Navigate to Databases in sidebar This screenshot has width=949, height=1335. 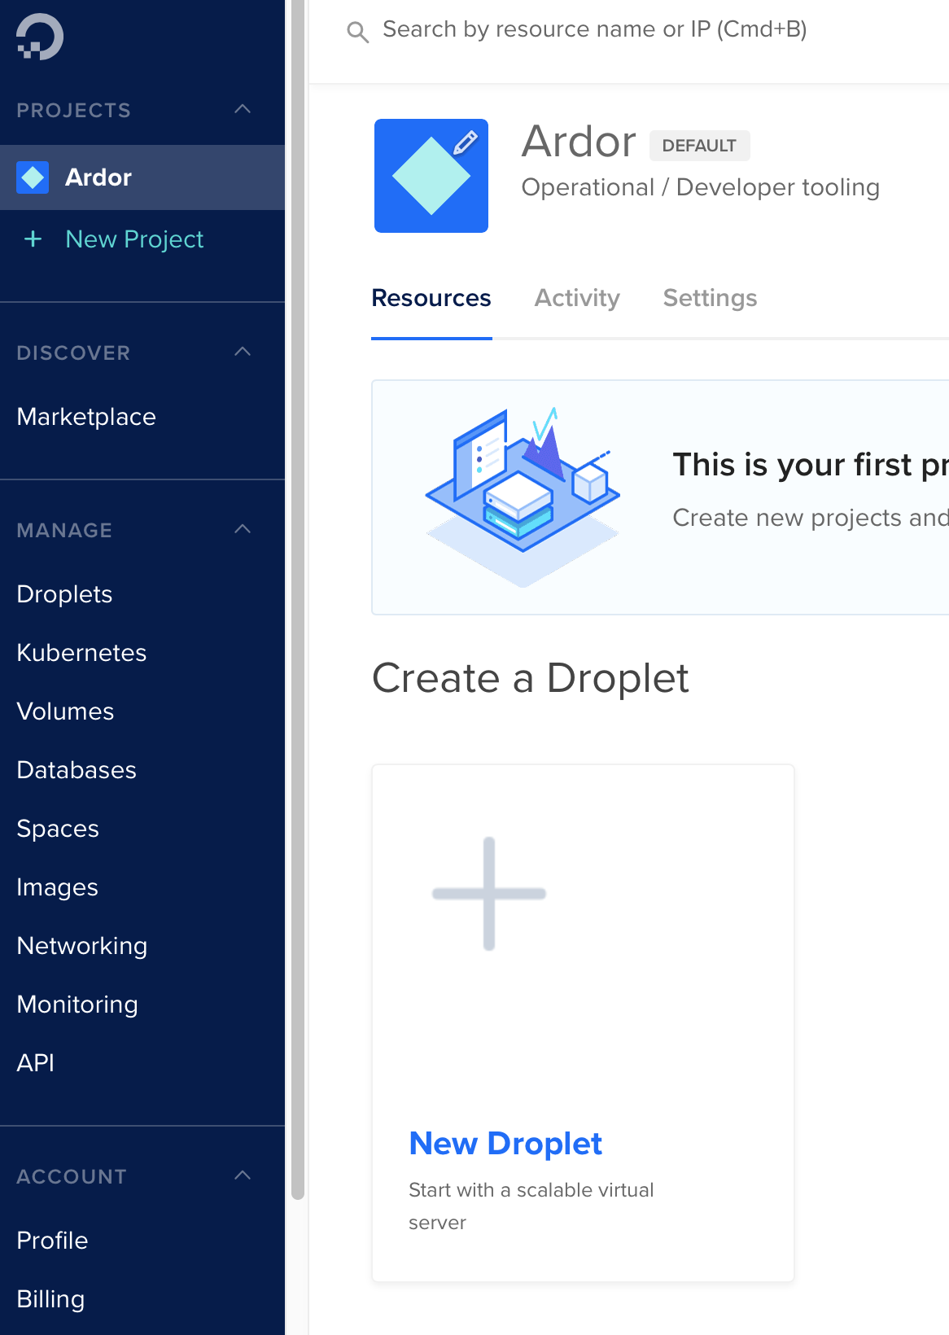pos(77,770)
